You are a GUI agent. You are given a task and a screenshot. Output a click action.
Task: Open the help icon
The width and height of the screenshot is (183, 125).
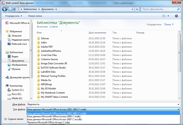tap(176, 16)
